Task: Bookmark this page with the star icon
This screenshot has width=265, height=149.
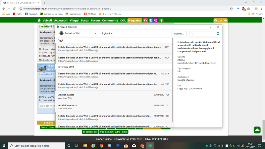Action: click(x=231, y=8)
